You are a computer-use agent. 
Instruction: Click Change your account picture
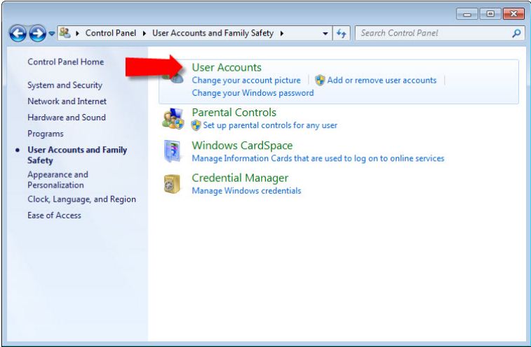[x=246, y=80]
